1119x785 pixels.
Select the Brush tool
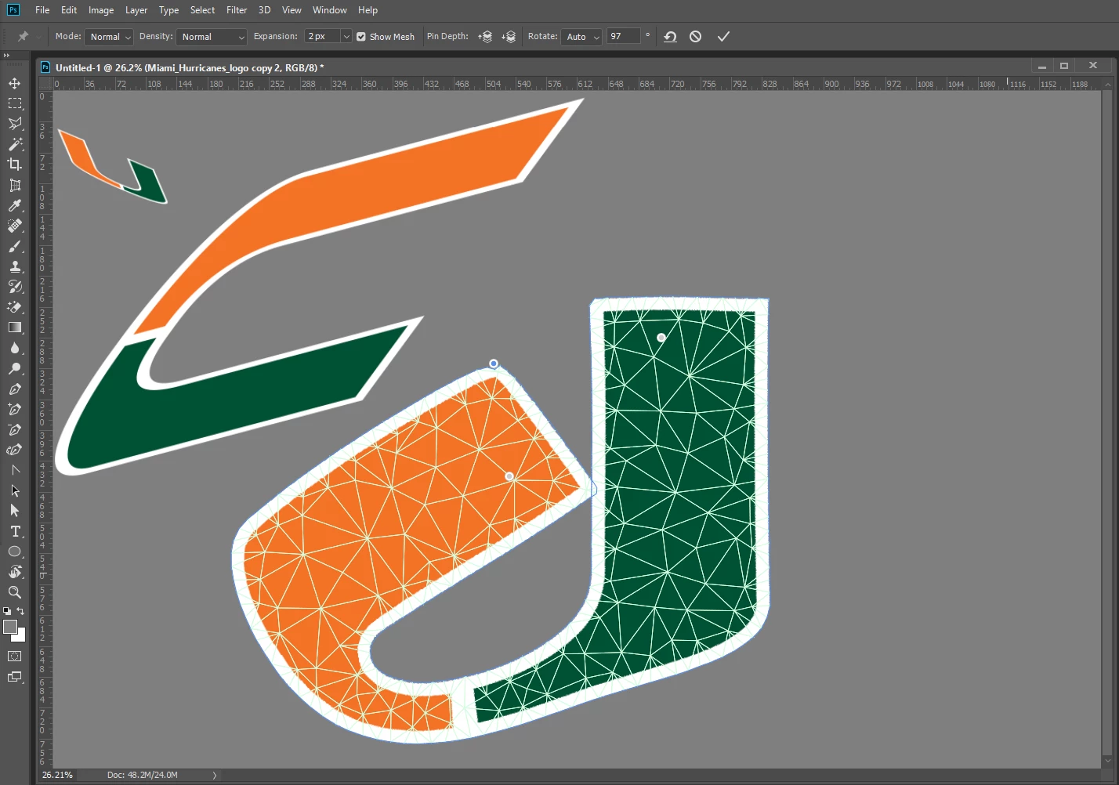click(15, 246)
